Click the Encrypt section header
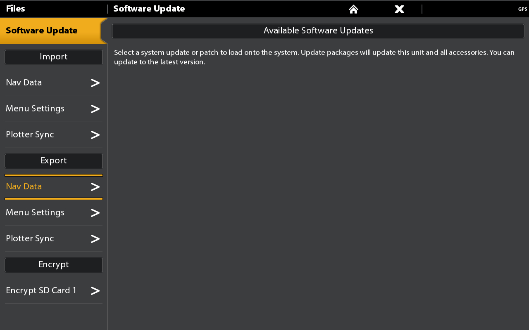This screenshot has width=529, height=330. pos(54,265)
